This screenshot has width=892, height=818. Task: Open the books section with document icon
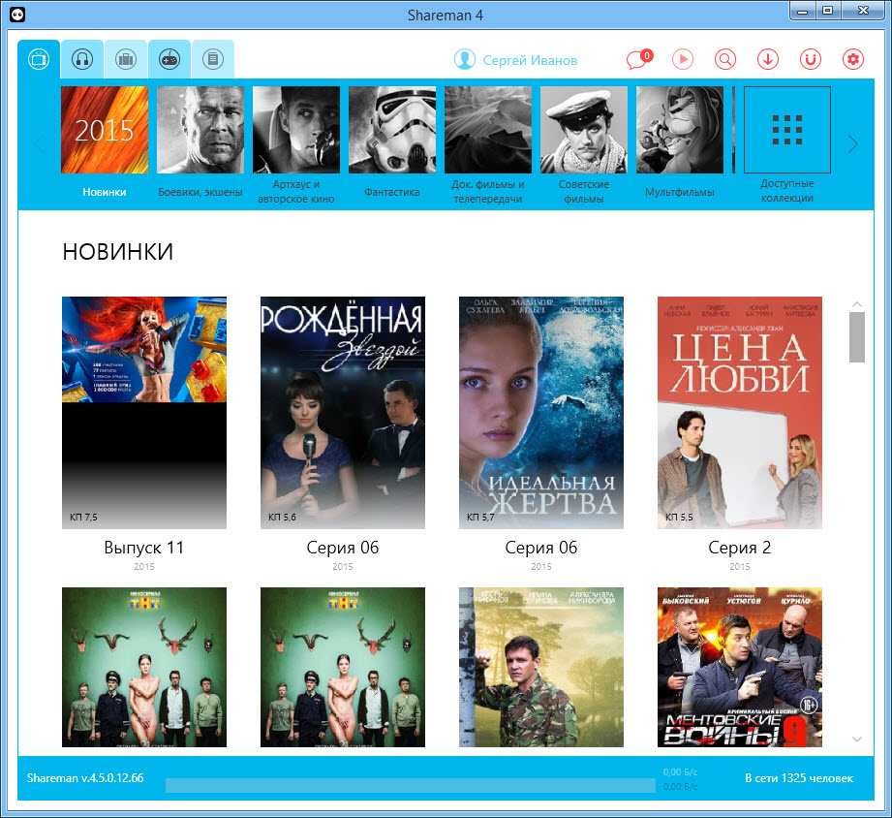[213, 59]
